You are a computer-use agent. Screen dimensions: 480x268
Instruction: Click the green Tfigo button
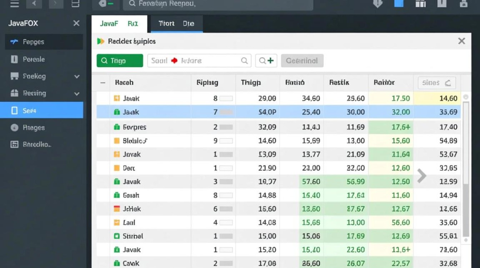click(x=120, y=61)
